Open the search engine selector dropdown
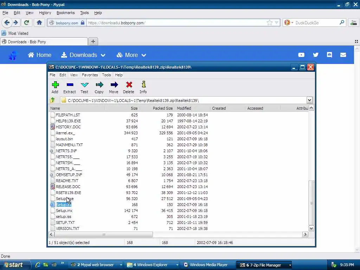Image resolution: width=360 pixels, height=270 pixels. click(292, 22)
